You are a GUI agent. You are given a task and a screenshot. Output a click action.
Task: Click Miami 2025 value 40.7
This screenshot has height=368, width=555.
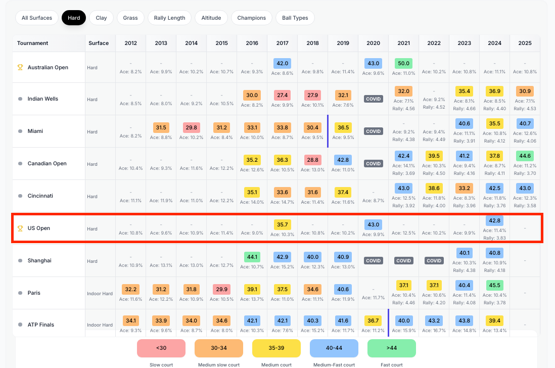tap(525, 123)
